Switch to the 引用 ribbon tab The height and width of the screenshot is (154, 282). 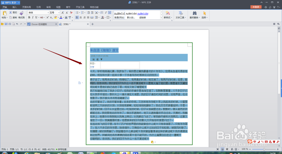tap(38, 7)
